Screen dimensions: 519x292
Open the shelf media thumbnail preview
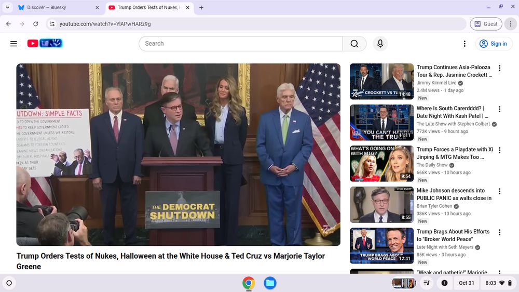pos(403,283)
